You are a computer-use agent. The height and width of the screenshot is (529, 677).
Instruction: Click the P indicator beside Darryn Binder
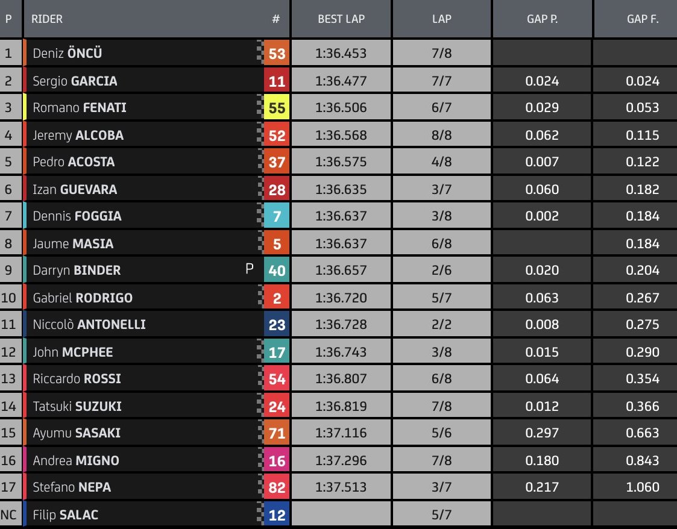click(249, 269)
